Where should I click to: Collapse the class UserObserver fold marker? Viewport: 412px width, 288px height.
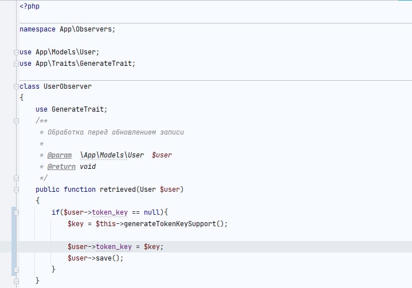(x=16, y=86)
